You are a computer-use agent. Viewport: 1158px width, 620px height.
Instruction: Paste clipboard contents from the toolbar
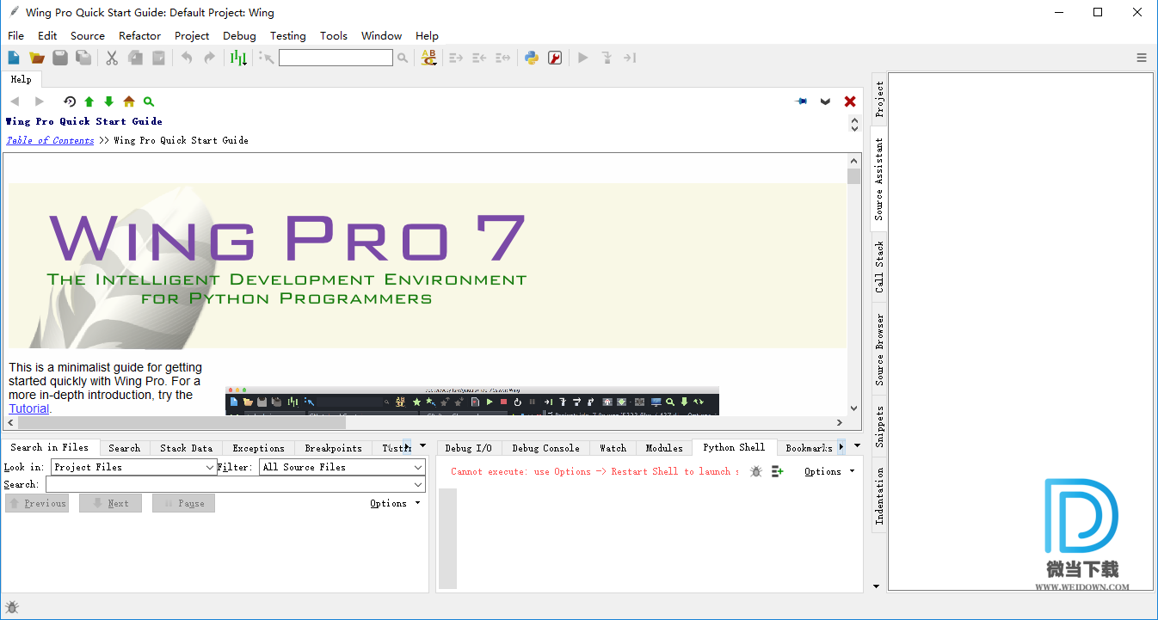[x=159, y=58]
